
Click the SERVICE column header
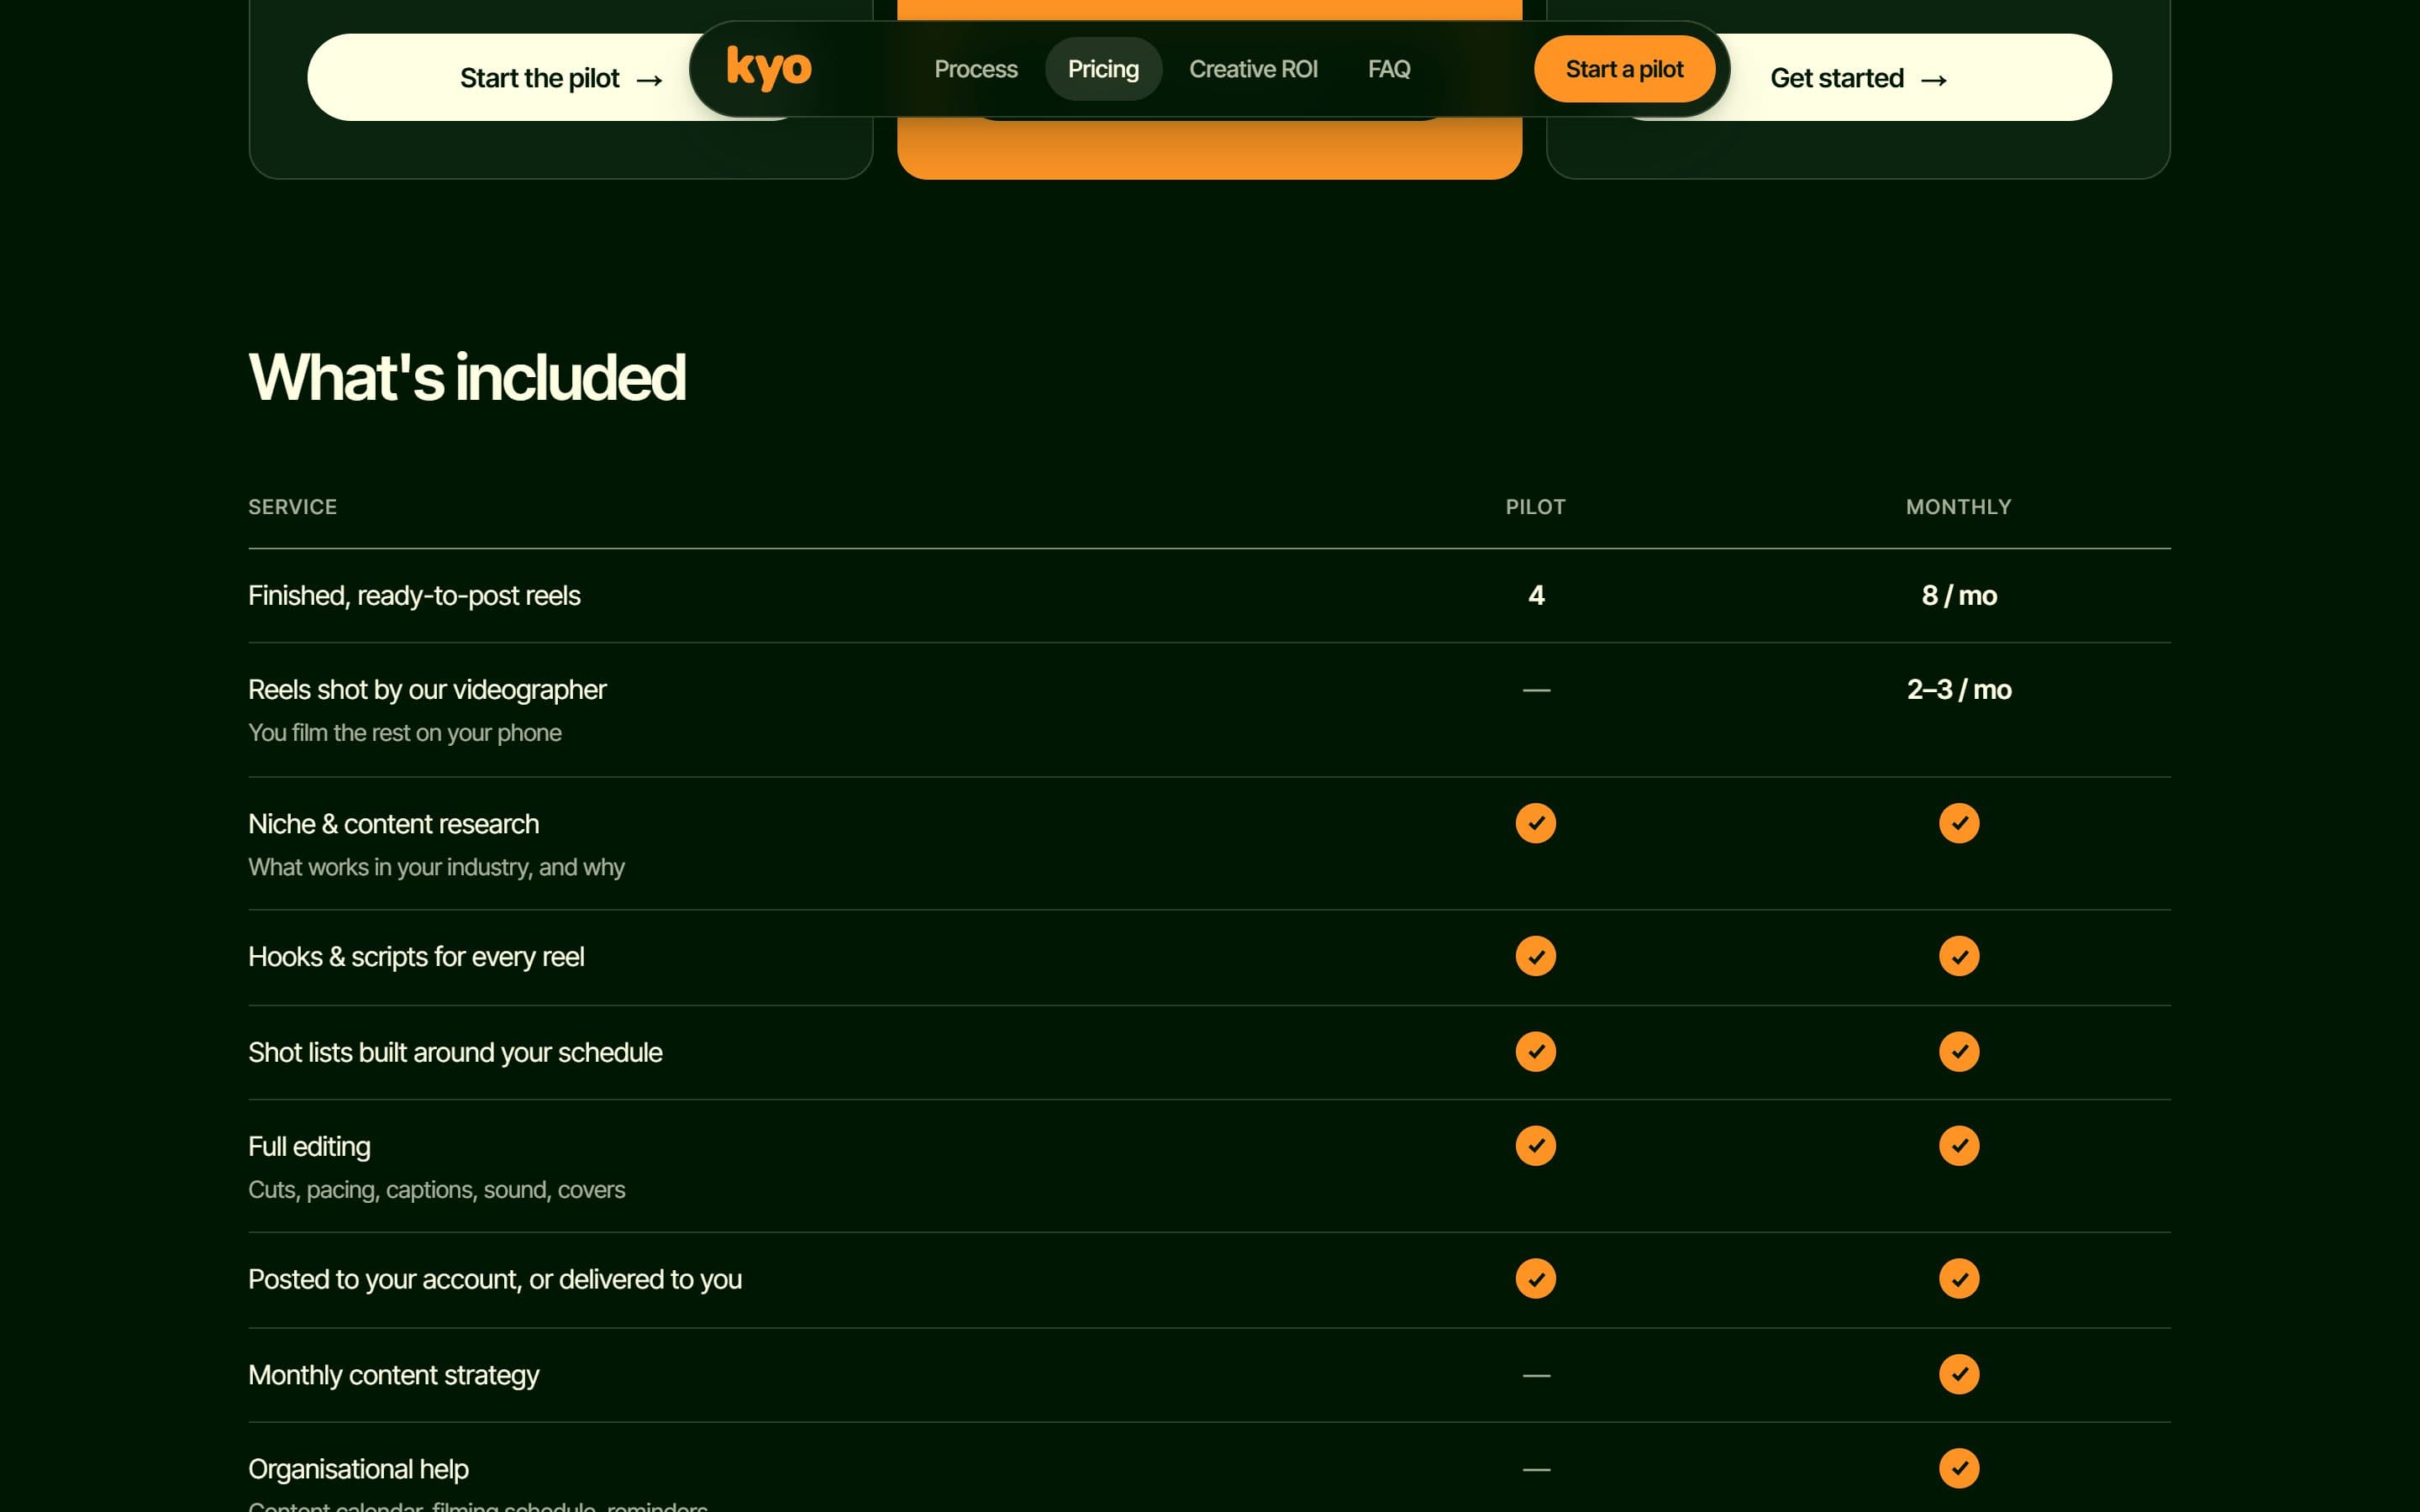[292, 507]
